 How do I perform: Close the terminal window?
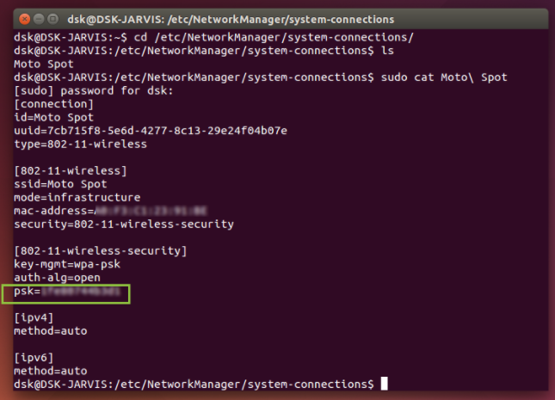pos(24,18)
